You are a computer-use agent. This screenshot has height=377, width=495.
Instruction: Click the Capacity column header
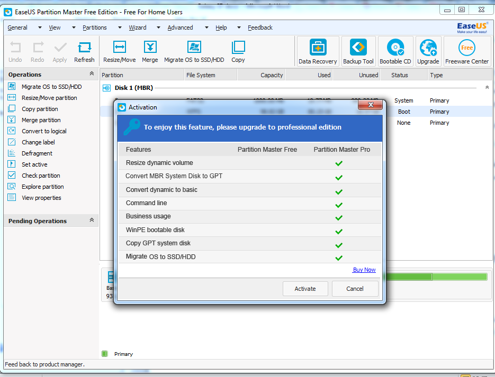click(x=272, y=75)
